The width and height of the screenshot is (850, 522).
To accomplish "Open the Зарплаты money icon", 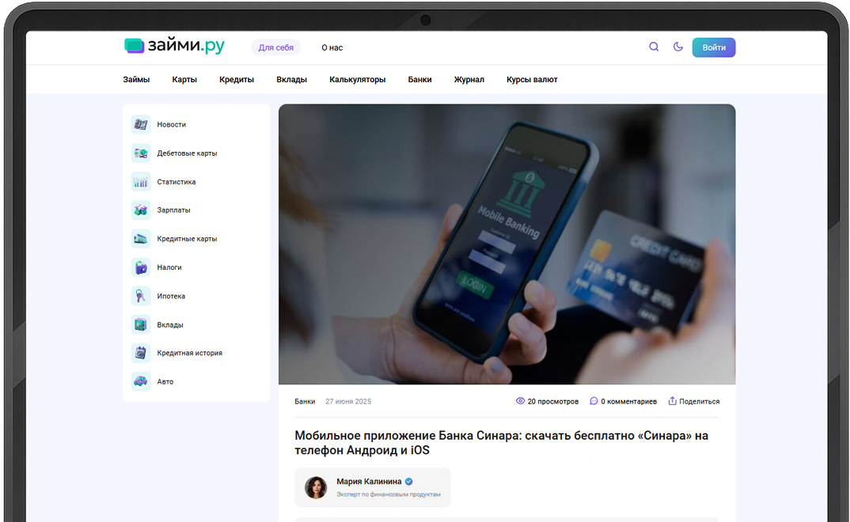I will pos(141,210).
